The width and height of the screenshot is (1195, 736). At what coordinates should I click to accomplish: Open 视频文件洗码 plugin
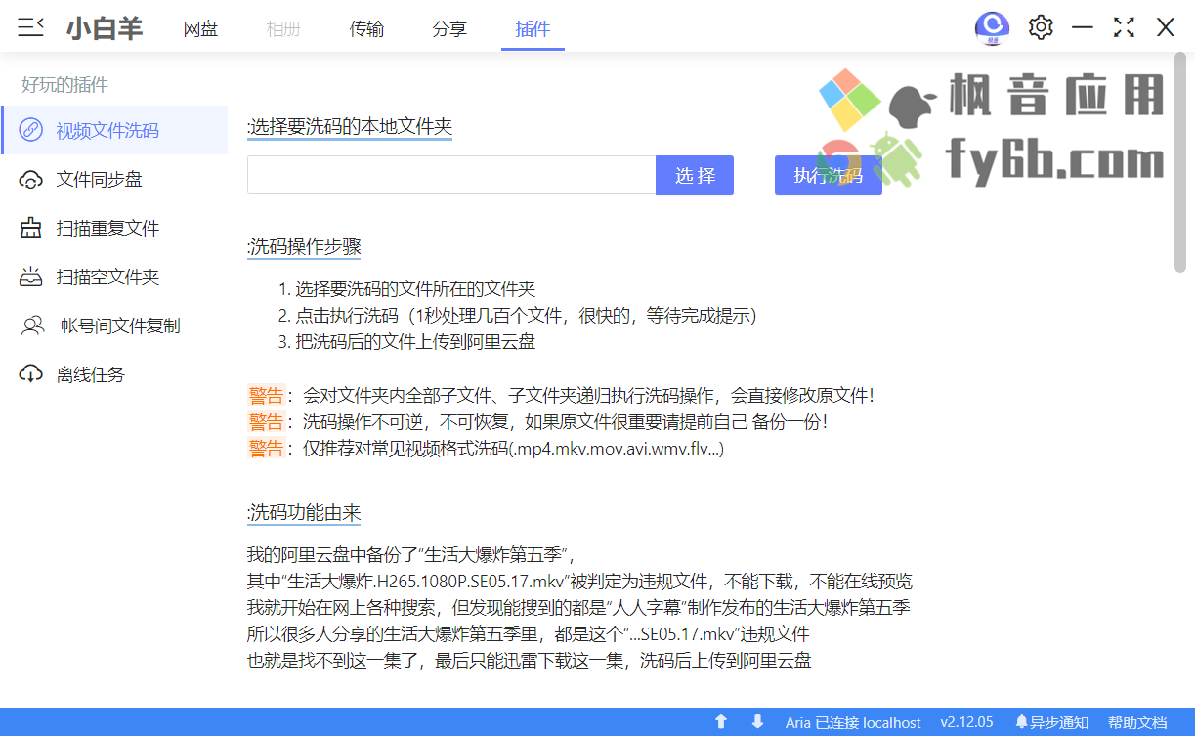(x=114, y=130)
